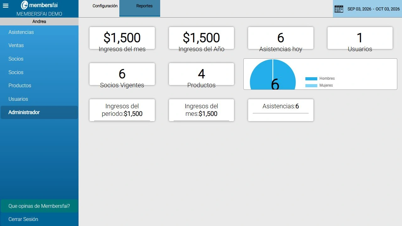Click the blue pie chart

pos(273,74)
